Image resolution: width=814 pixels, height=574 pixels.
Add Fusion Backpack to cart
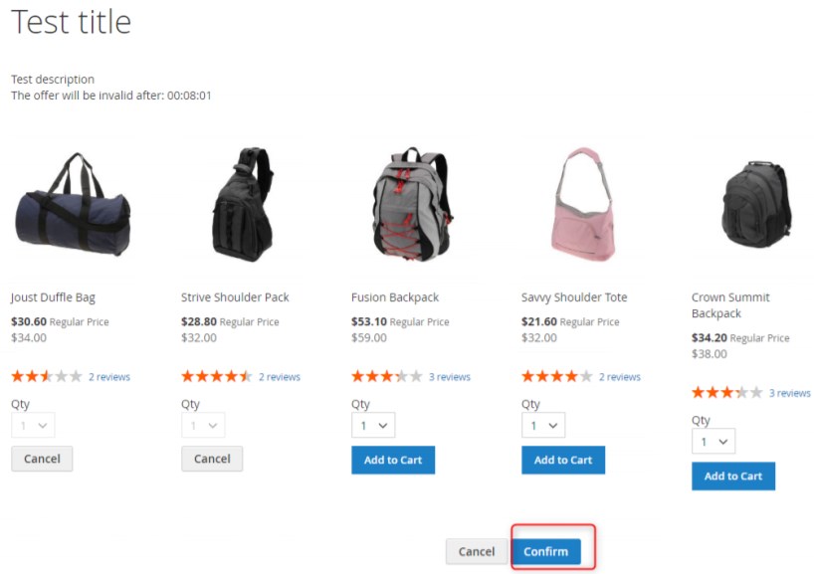[x=393, y=460]
